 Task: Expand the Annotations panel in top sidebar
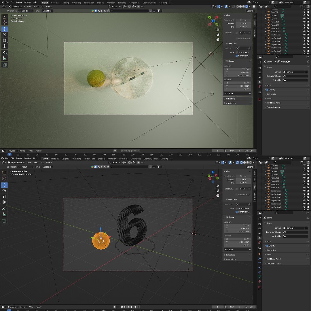[231, 103]
